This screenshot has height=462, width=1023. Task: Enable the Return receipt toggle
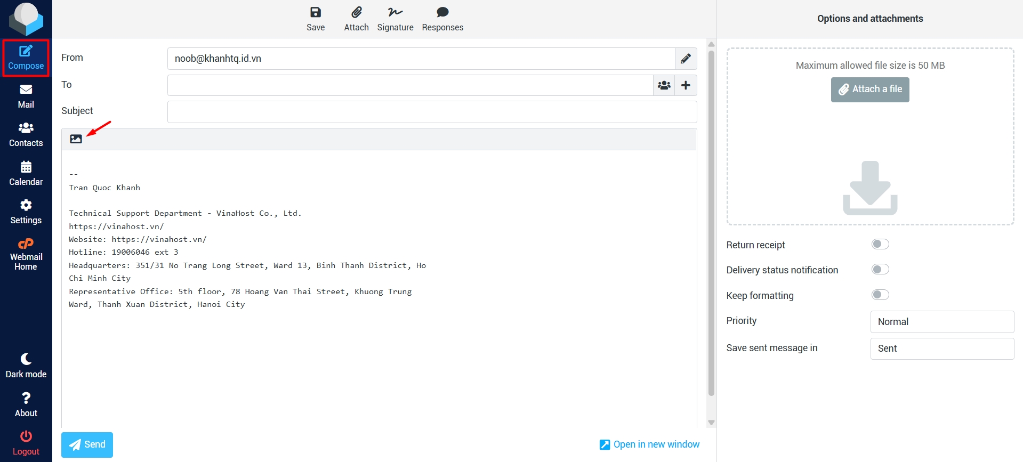pyautogui.click(x=880, y=244)
